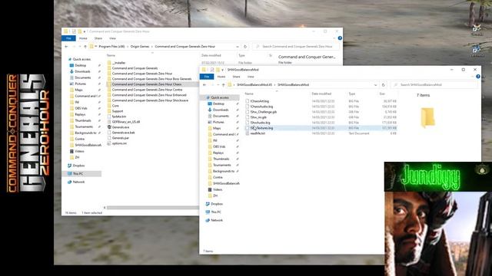Viewport: 492px width, 276px height.
Task: Open Home tab in SHWGoodBalanceMod window
Action: 221,77
